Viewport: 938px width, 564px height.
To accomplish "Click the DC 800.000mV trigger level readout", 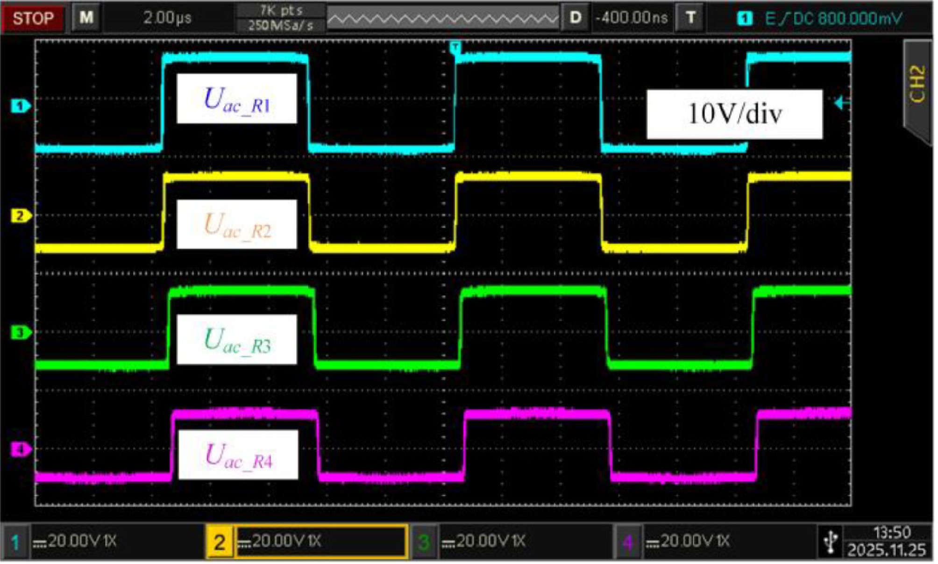I will (847, 18).
